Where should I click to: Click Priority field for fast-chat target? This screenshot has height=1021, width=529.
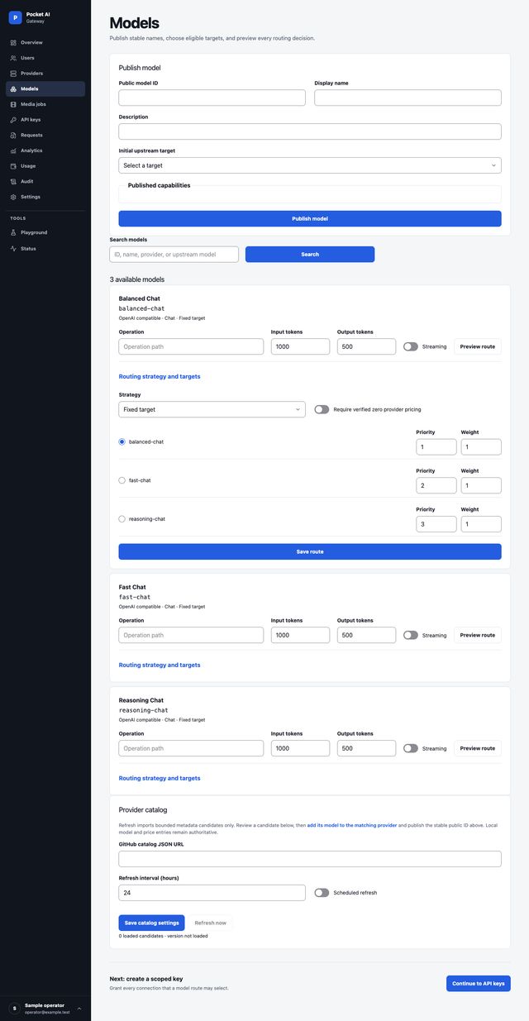pyautogui.click(x=436, y=485)
